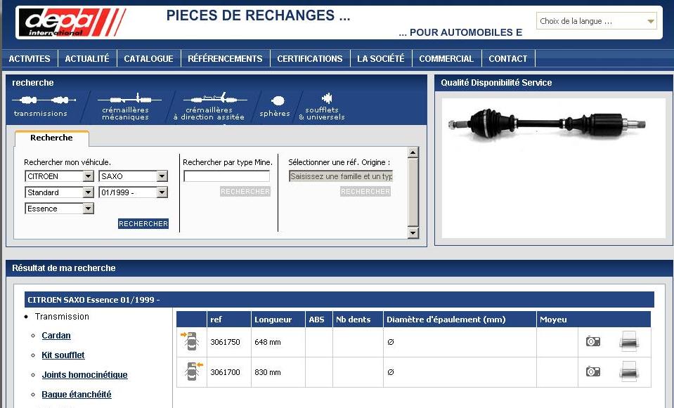The image size is (674, 408).
Task: Select crémaillères à direction assistée icon
Action: [x=209, y=97]
